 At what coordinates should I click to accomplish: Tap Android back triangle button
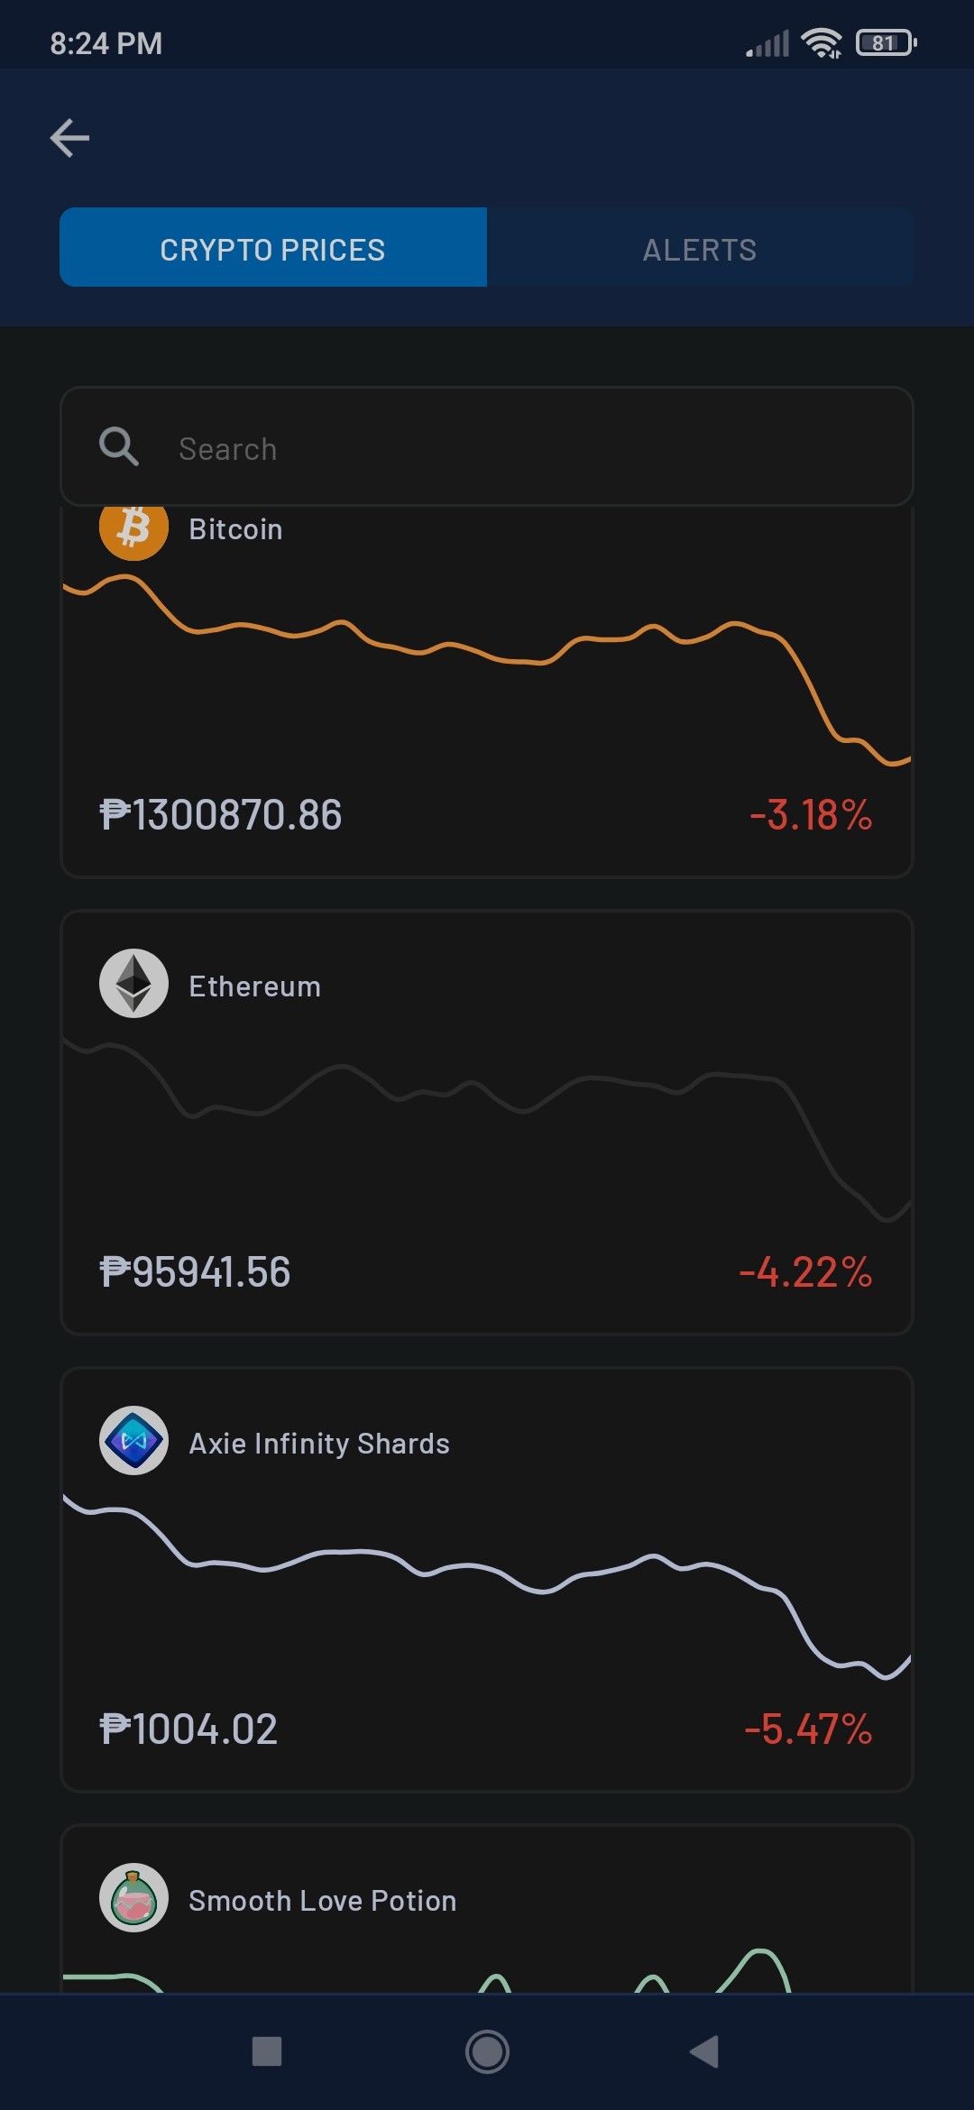(704, 2051)
